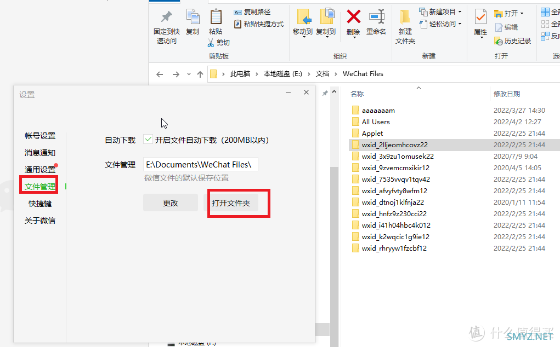
Task: Select folder wxid_dtnoj1klfnja22
Action: click(x=393, y=203)
